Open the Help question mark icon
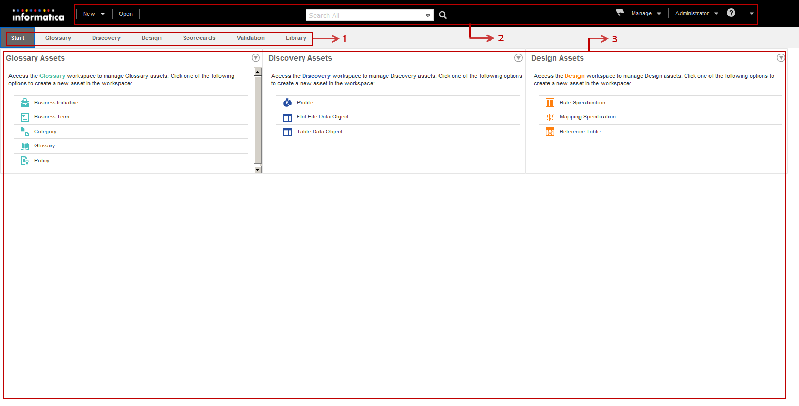Image resolution: width=799 pixels, height=406 pixels. click(x=731, y=13)
